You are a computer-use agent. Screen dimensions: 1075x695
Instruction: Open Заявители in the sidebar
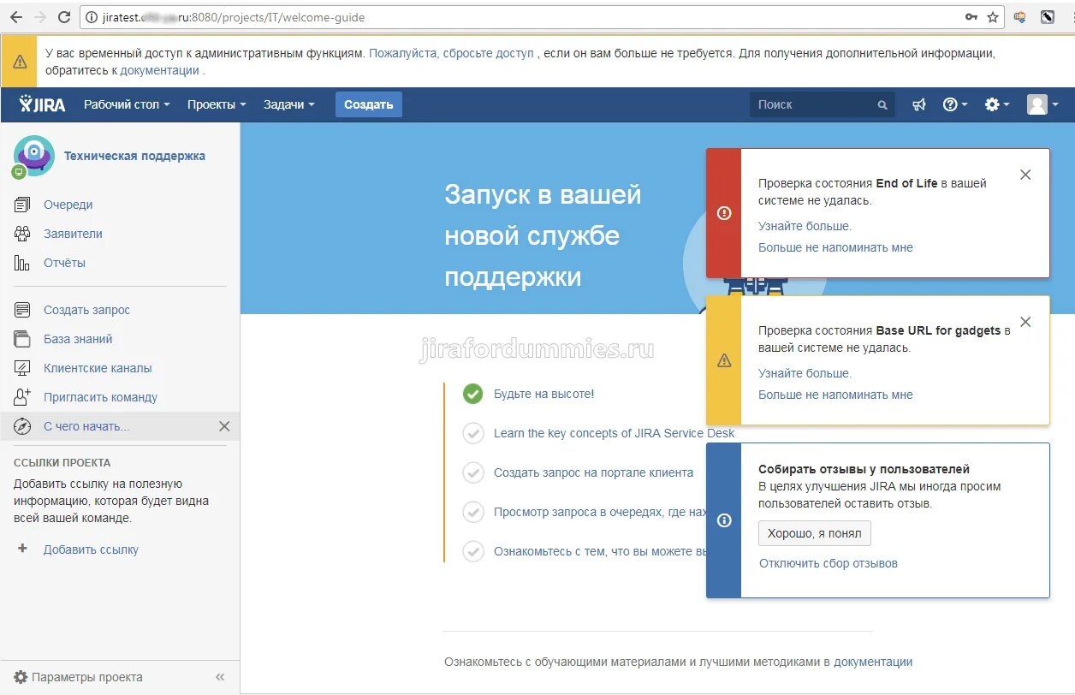[73, 234]
